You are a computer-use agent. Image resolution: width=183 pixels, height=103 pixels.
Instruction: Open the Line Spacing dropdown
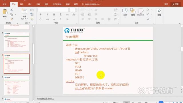(x=96, y=10)
